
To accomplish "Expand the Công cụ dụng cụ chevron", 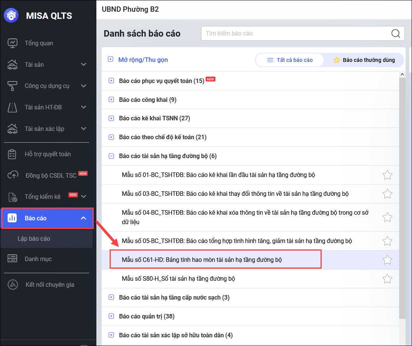I will click(x=84, y=86).
